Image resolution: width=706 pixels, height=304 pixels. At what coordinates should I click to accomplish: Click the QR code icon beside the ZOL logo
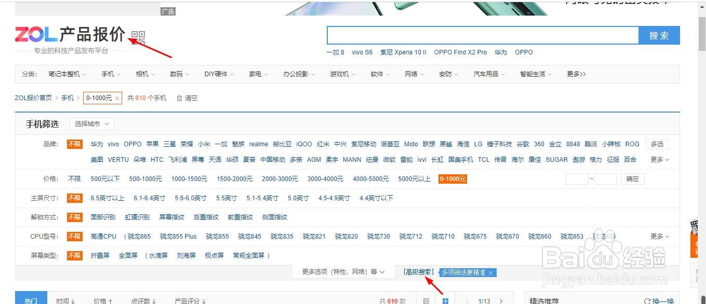[137, 37]
